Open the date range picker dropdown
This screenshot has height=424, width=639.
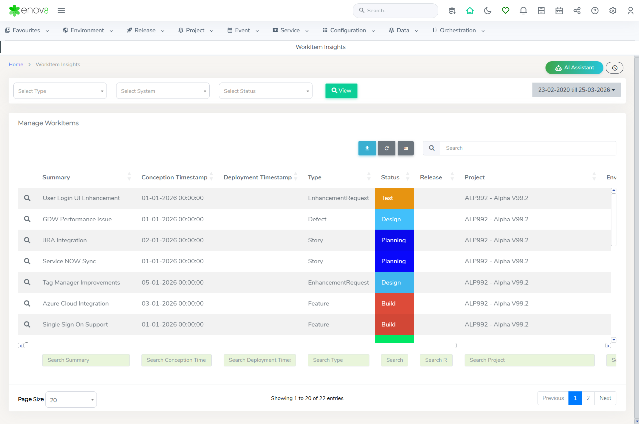click(x=576, y=90)
